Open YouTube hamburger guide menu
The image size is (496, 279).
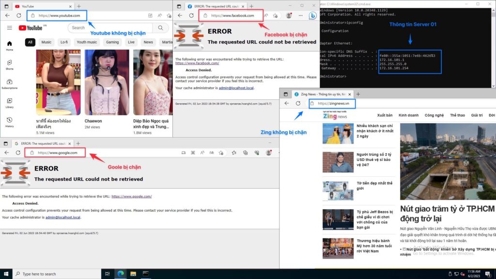coord(10,28)
